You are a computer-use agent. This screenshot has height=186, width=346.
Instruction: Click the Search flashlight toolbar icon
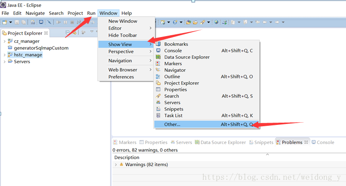[x=203, y=22]
